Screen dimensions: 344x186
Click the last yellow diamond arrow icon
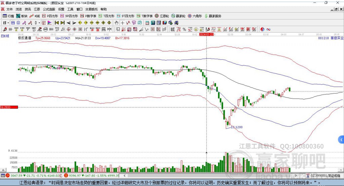tap(109, 23)
